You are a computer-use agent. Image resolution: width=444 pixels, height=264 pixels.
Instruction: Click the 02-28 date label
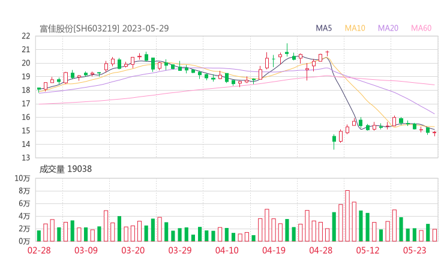pos(39,250)
